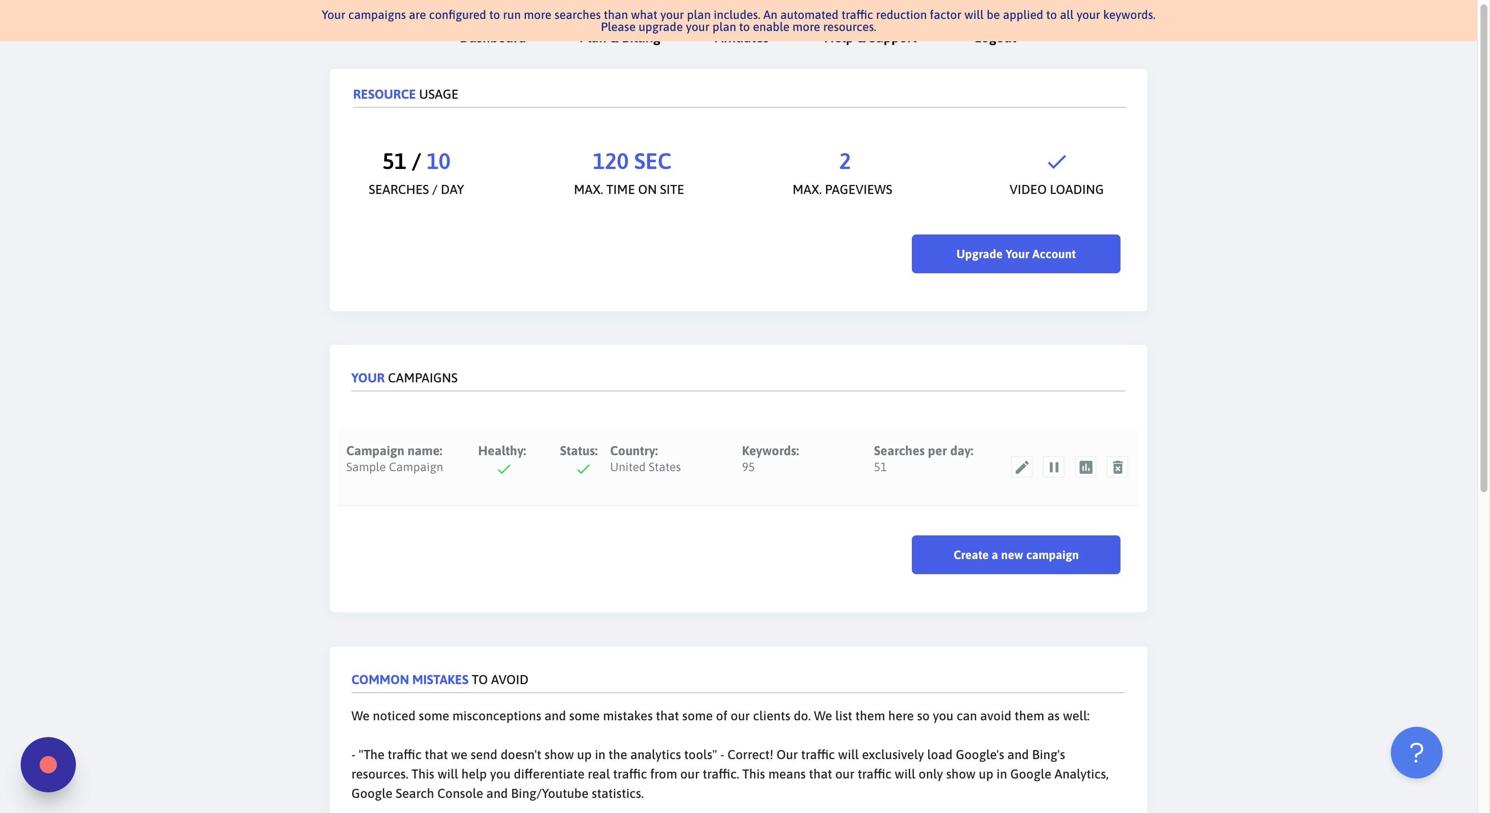Click the red dot recorder button
The height and width of the screenshot is (813, 1490).
[x=48, y=764]
